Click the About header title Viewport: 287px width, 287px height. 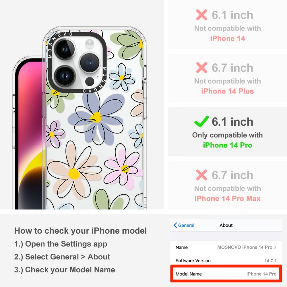226,225
